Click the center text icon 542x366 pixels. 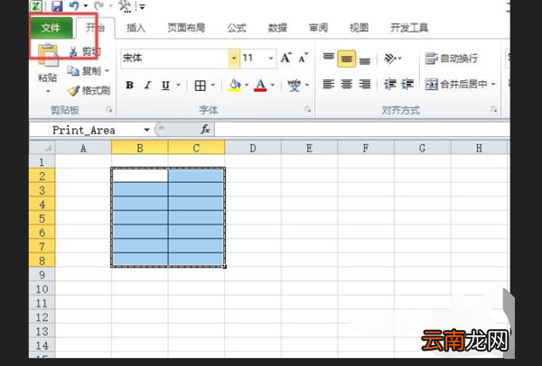coord(346,84)
